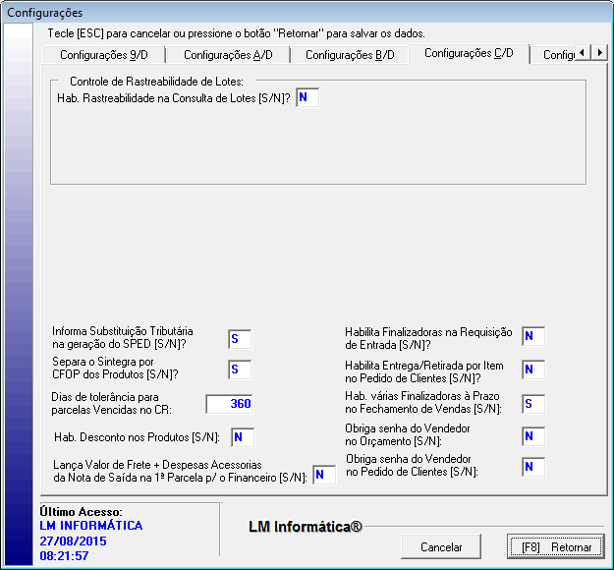Click the Hab. Desconto nos Produtos field

[243, 436]
